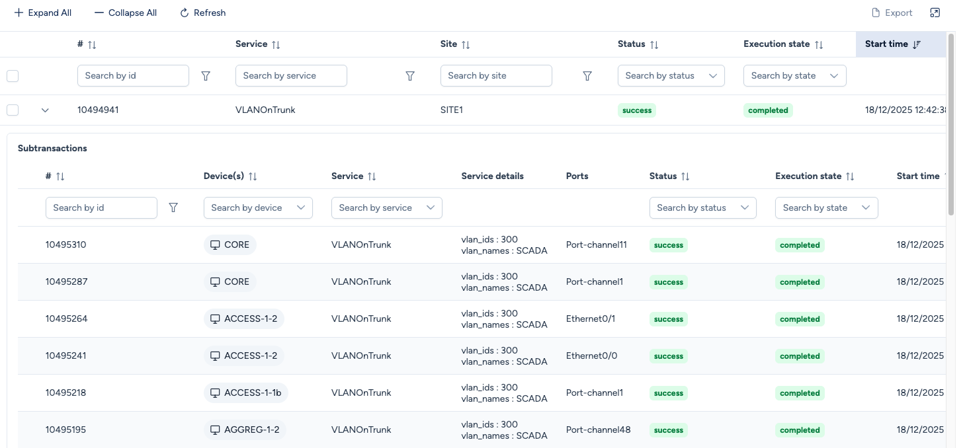Sort subtransactions by Execution state arrows
Screen dimensions: 967x448
click(x=850, y=176)
